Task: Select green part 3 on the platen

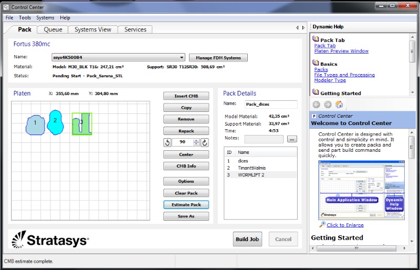Action: coord(82,124)
